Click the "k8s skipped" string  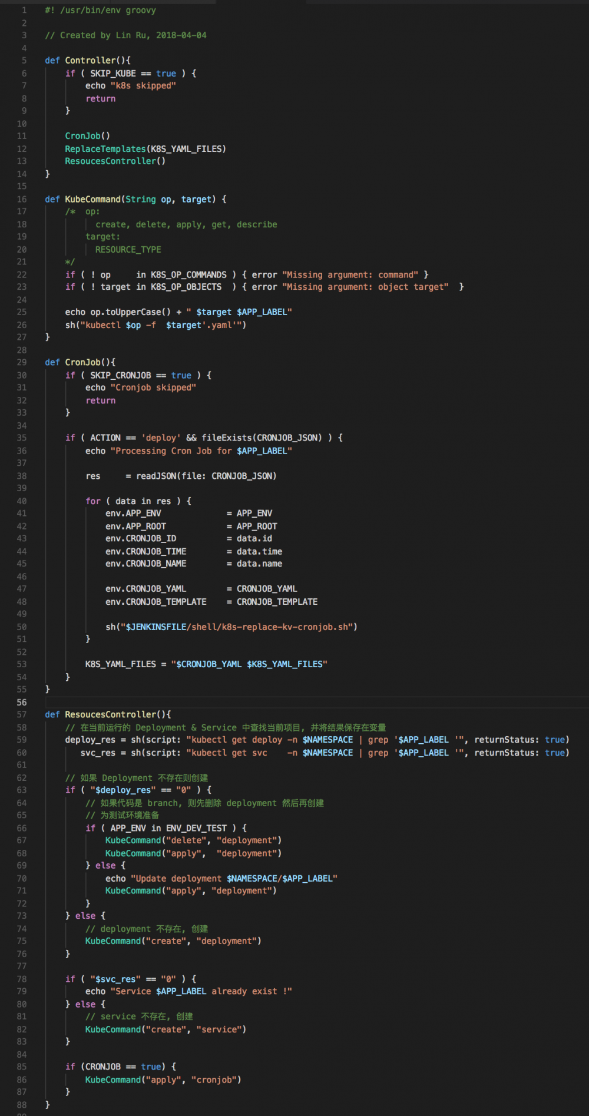143,86
